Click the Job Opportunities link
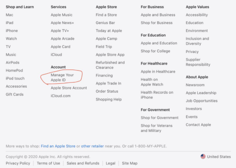The height and width of the screenshot is (168, 236). [x=201, y=101]
